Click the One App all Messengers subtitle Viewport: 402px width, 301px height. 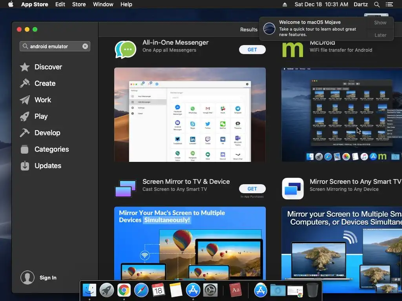[169, 50]
